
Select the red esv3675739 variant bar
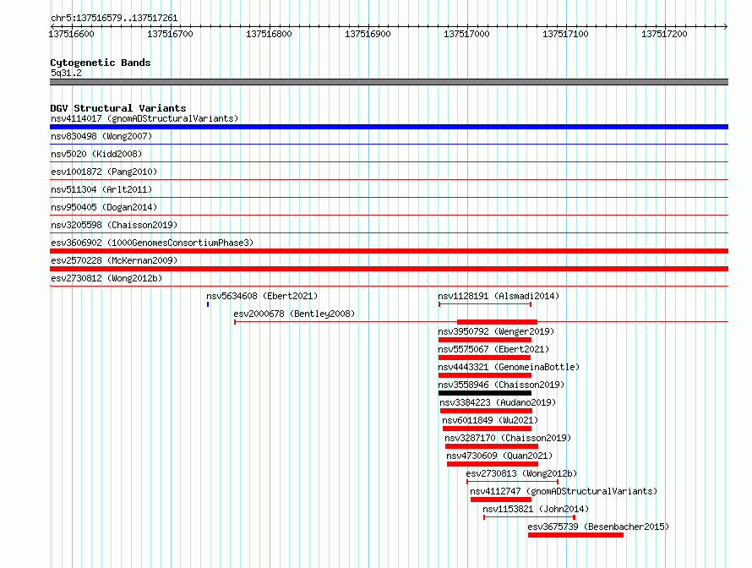(576, 535)
